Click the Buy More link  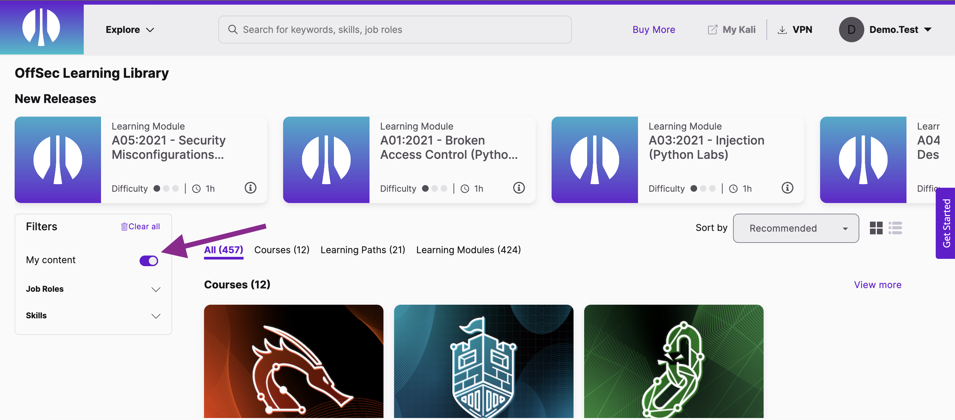coord(654,29)
